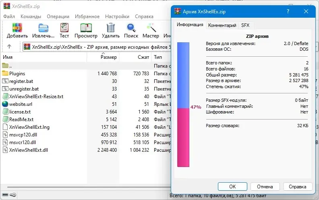This screenshot has height=200, width=319.
Task: Close the Архив XnShellEx.zip dialog
Action: click(306, 11)
